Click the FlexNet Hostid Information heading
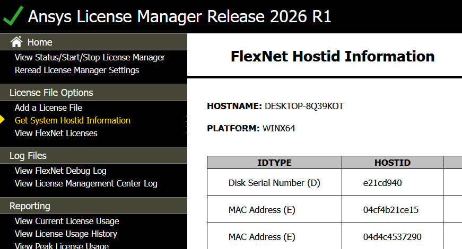Image resolution: width=462 pixels, height=249 pixels. point(333,56)
